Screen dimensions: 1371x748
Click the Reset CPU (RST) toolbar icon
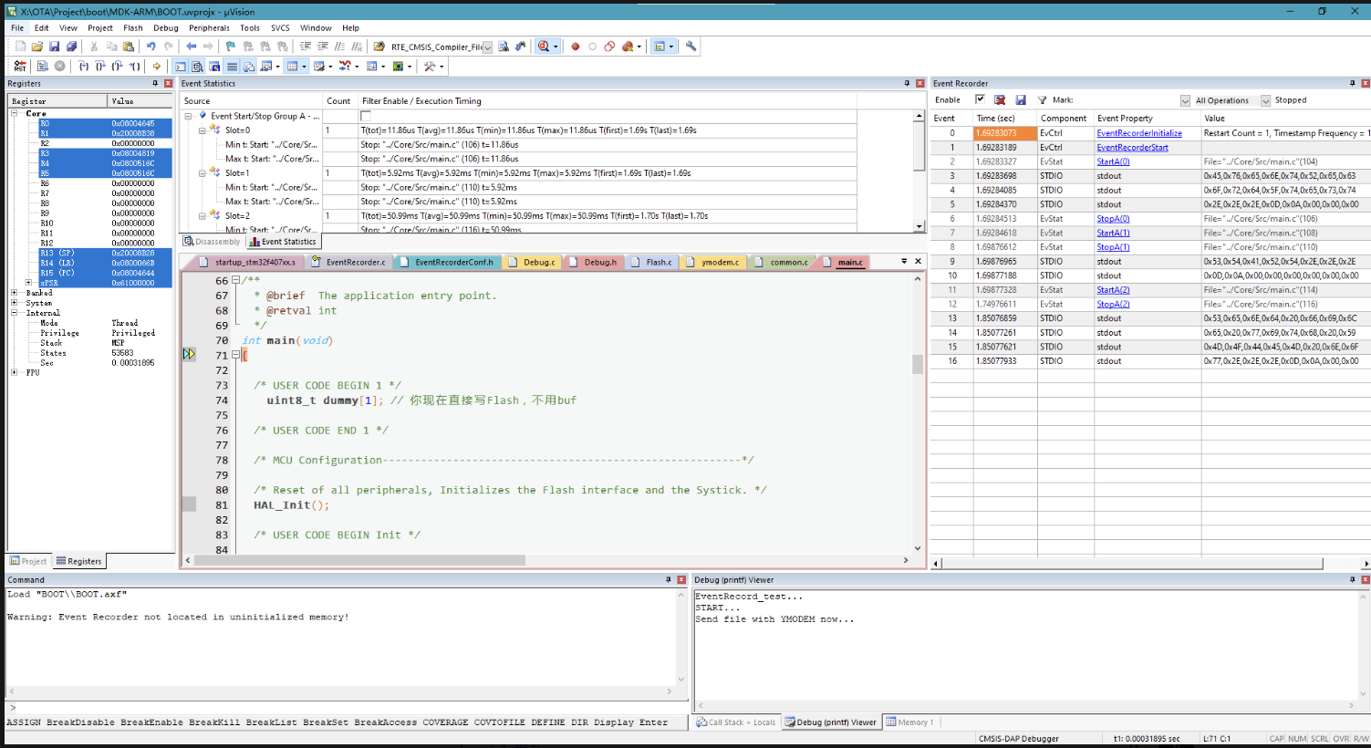coord(20,67)
